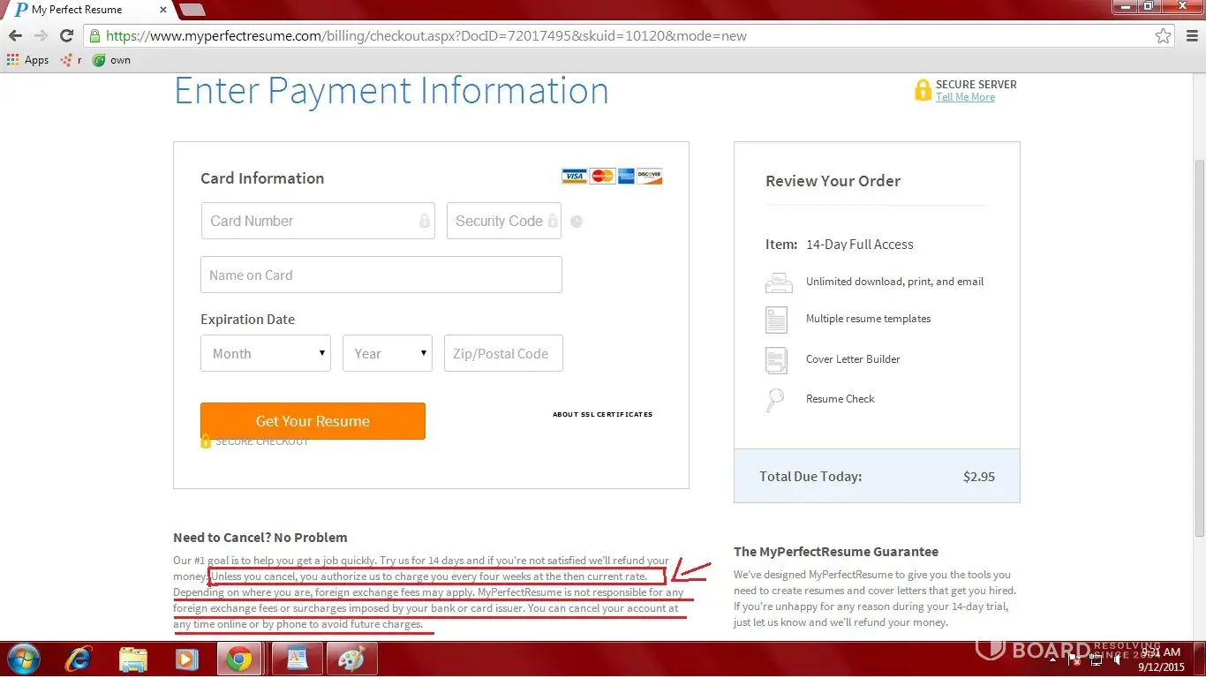Click the 'Cover Letter Builder' text

pos(853,359)
